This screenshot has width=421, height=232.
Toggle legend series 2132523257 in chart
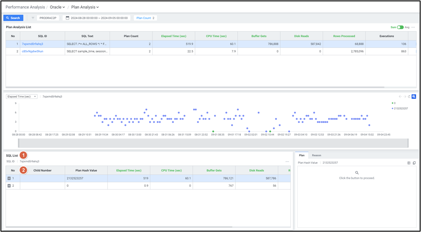pyautogui.click(x=400, y=108)
